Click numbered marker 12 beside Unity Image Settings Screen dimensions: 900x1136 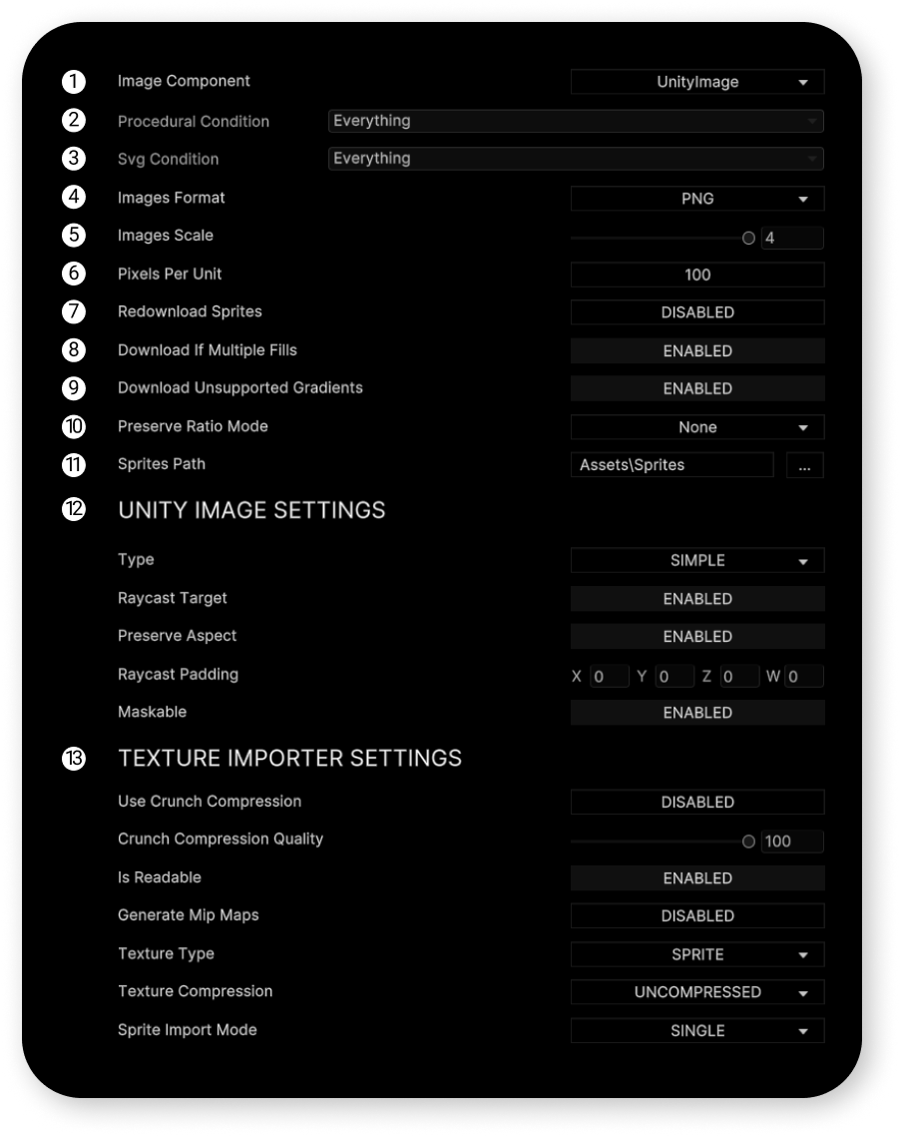[x=73, y=509]
